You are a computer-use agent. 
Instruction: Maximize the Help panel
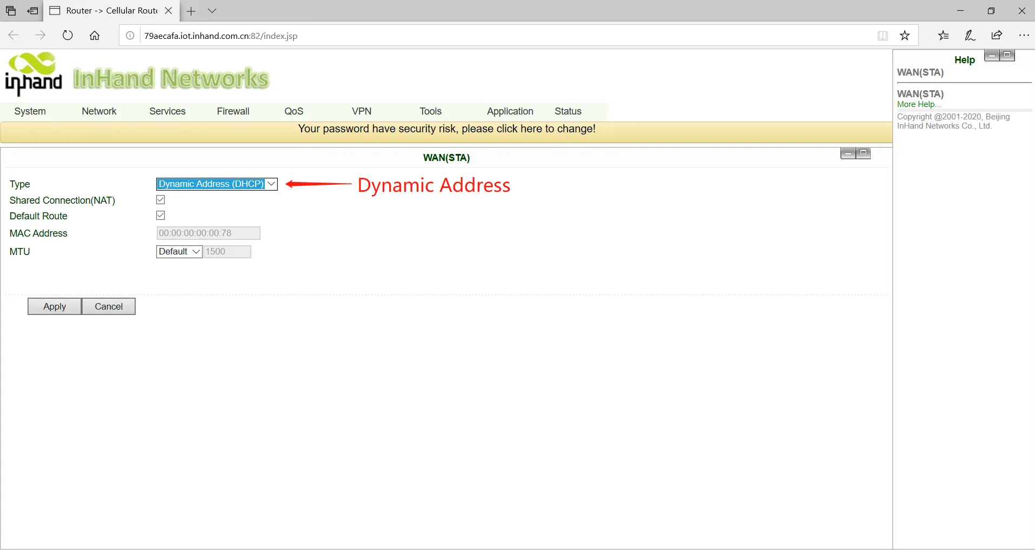tap(1007, 55)
